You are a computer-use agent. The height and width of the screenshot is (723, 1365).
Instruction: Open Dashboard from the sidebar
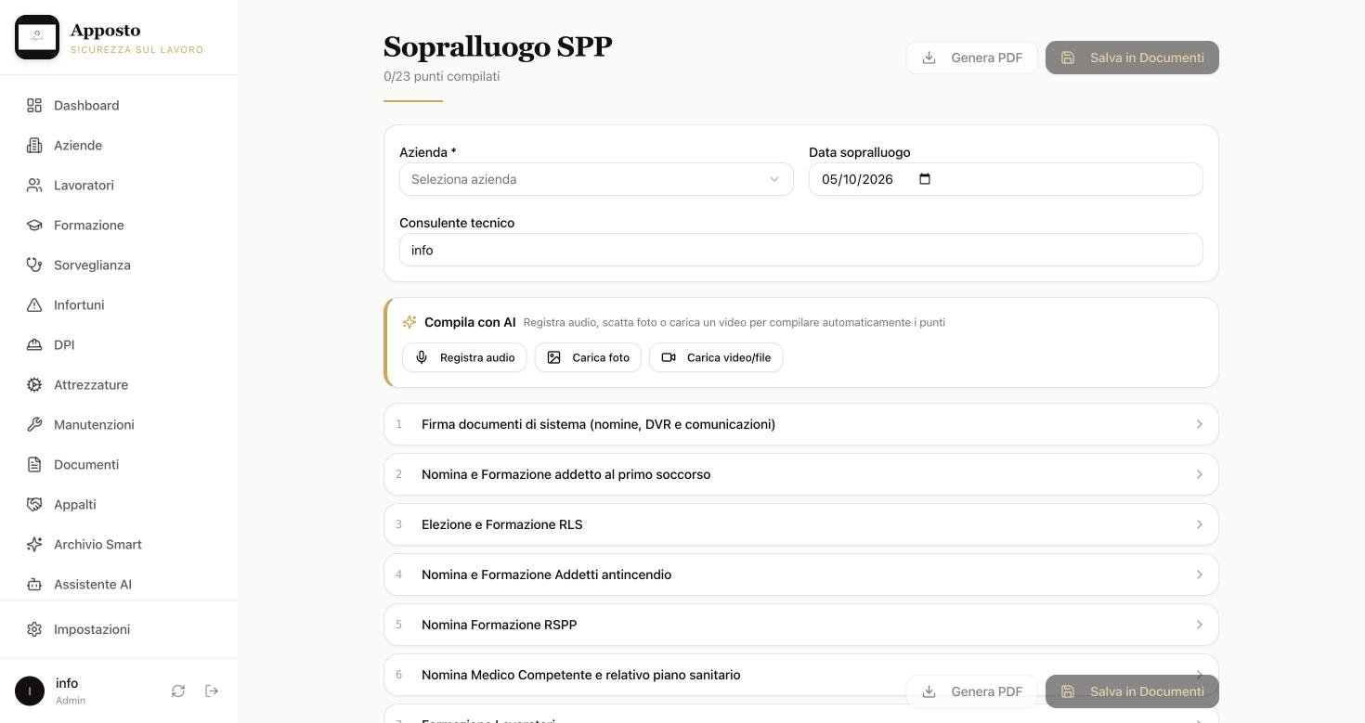tap(119, 105)
